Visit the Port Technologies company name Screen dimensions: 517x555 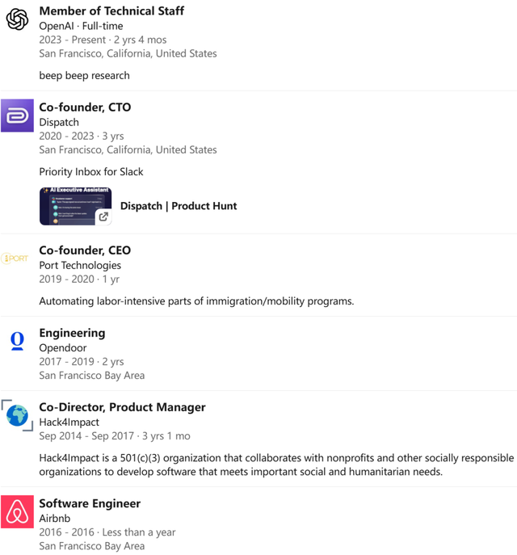click(80, 266)
